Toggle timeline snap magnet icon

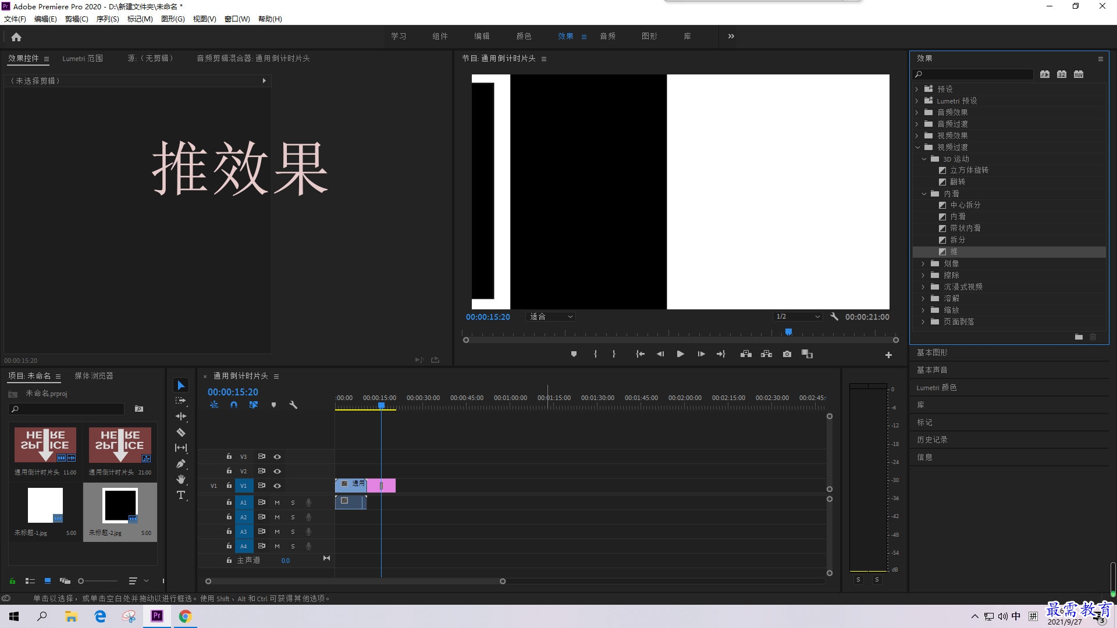(234, 405)
